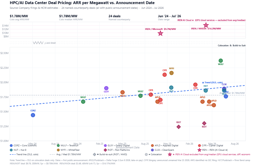Image resolution: width=255 pixels, height=166 pixels.
Task: Click the CIFR point beside WYFI near $2.13M
Action: (165, 75)
